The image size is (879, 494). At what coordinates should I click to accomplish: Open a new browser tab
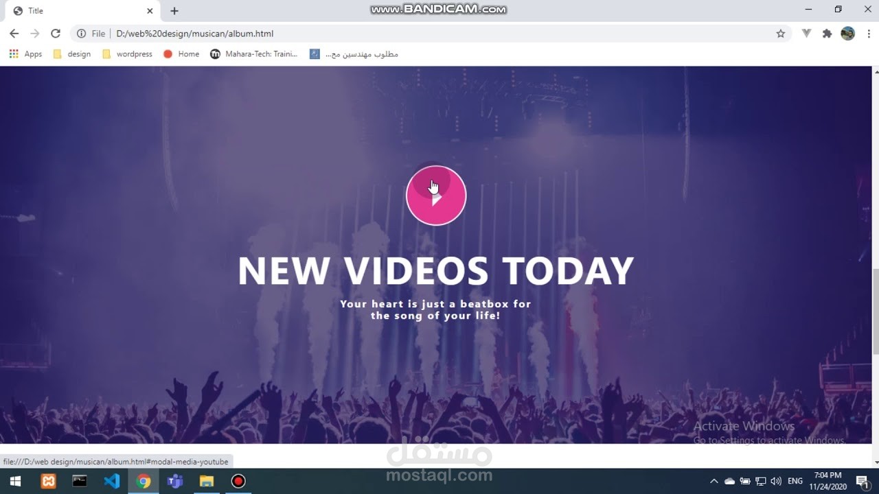coord(174,11)
